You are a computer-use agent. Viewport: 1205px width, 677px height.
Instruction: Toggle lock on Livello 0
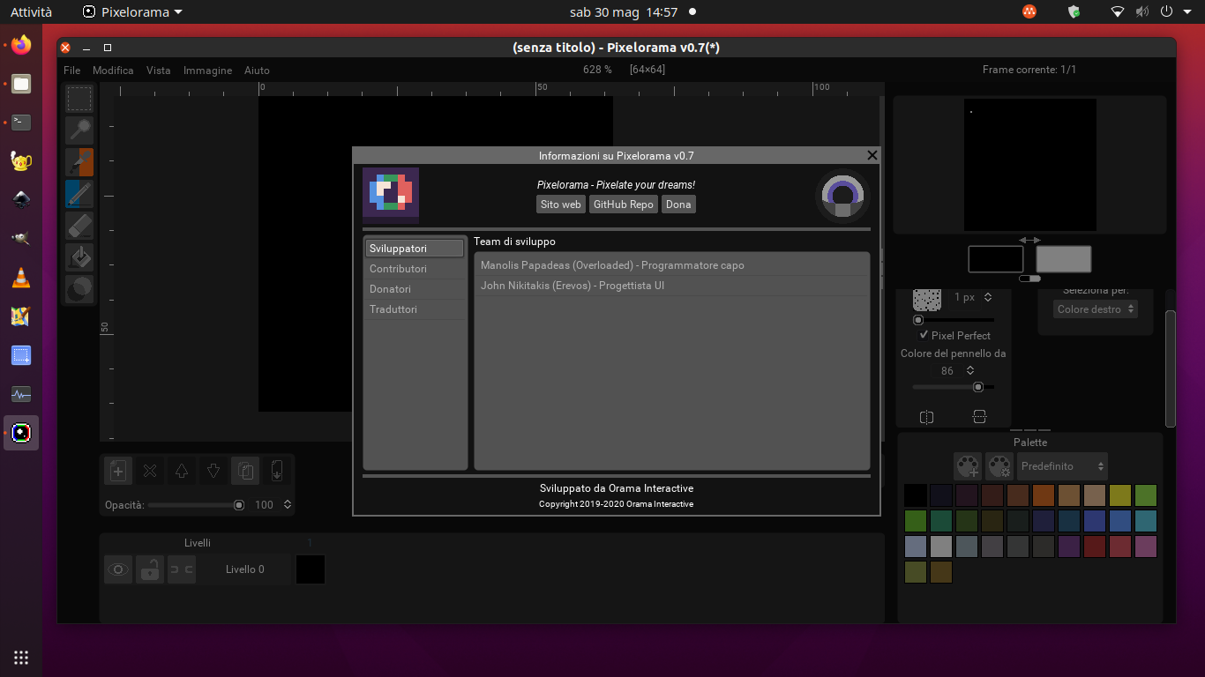150,569
